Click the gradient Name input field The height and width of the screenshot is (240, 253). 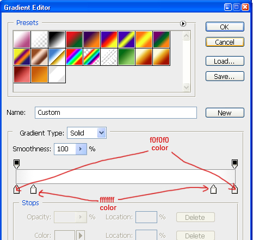pos(116,113)
